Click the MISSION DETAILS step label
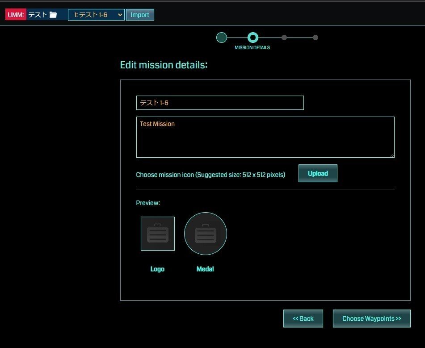 click(x=252, y=47)
